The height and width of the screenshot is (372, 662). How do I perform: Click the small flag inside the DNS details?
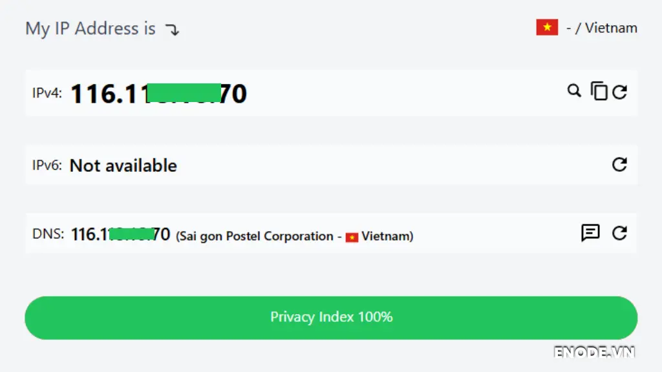click(x=352, y=236)
